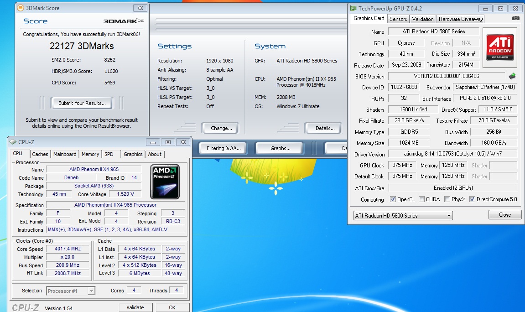This screenshot has width=525, height=312.
Task: Click the BIOS Version field in GPU-Z
Action: tap(446, 76)
